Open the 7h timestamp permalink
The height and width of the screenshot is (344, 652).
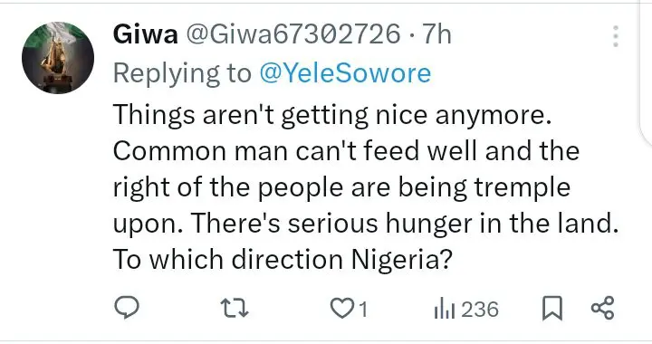[x=436, y=34]
